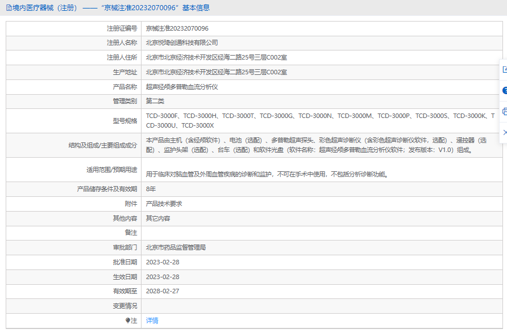Click the expiry date 2028-02-27
Screen dimensions: 507x333
[163, 291]
